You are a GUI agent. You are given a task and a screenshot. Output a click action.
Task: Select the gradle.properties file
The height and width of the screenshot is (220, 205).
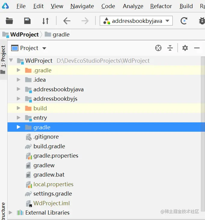104,156
